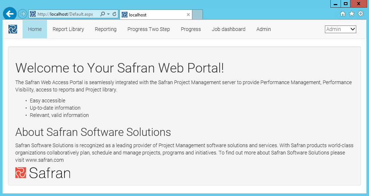Open Progress Two Step page
This screenshot has height=196, width=369.
(149, 29)
